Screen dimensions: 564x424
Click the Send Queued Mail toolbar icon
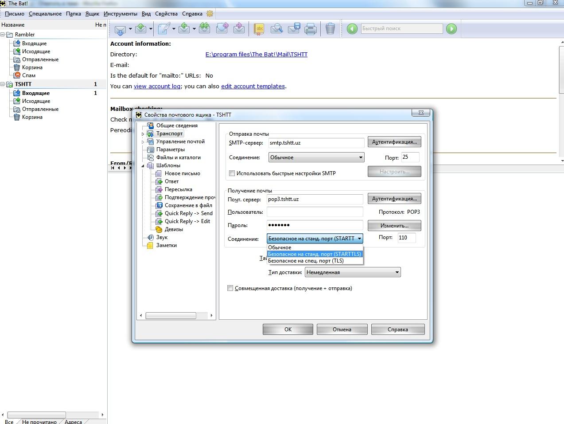140,29
